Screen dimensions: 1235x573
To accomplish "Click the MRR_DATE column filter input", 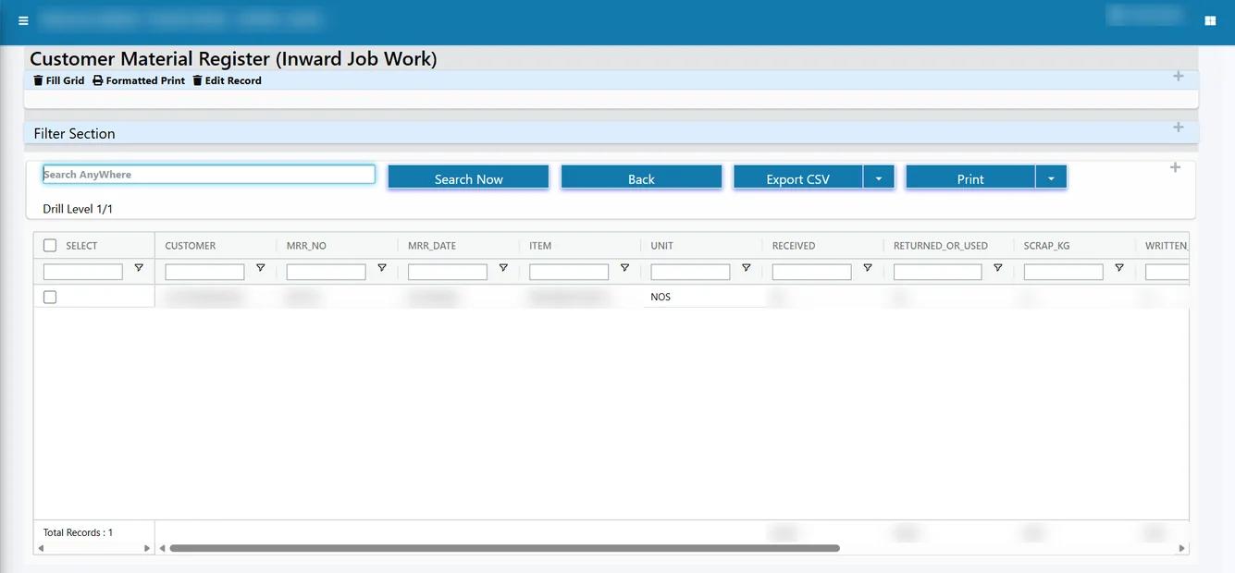I will pos(448,272).
